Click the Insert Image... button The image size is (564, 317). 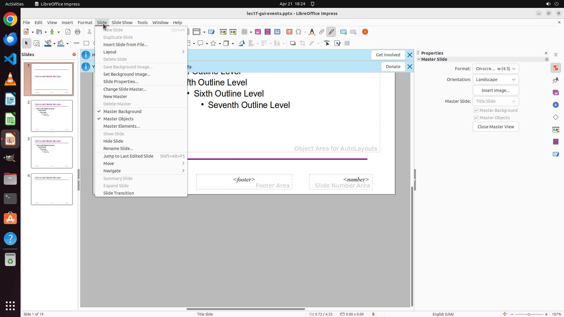point(496,90)
